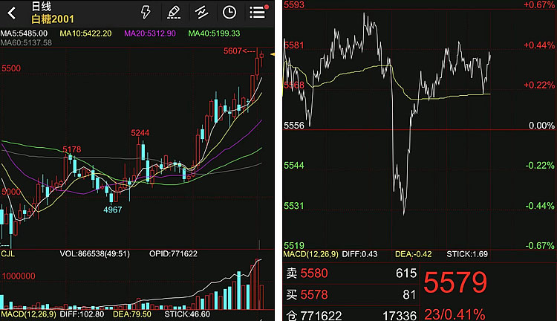Tap the DIFF:0.43 intraday value
The height and width of the screenshot is (321, 557).
(x=359, y=254)
